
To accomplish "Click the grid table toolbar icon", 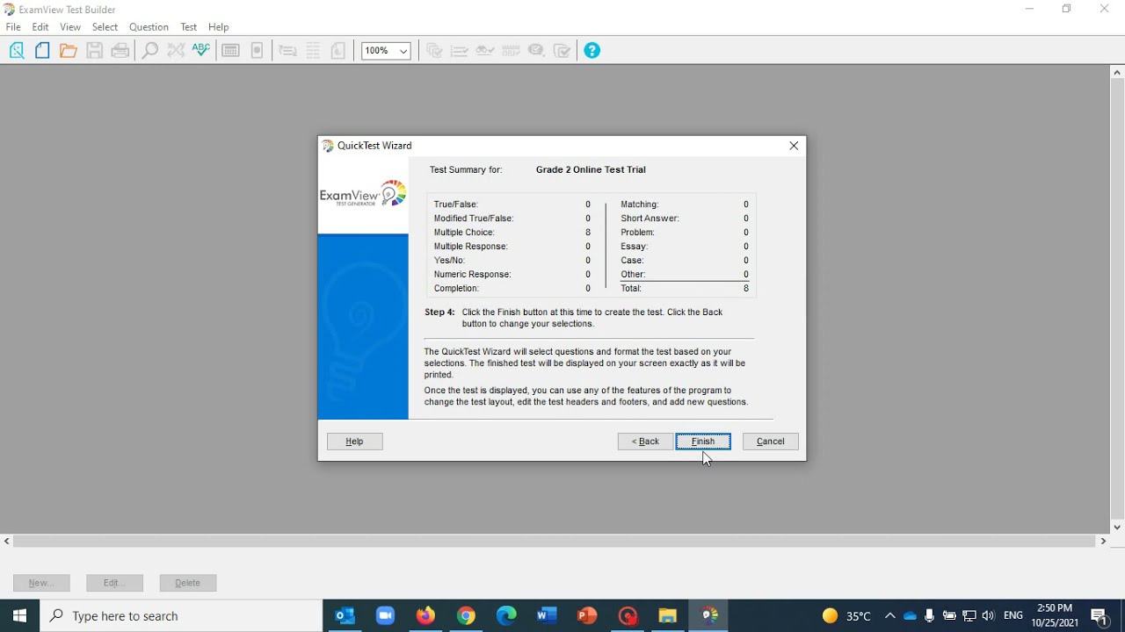I will [x=313, y=51].
